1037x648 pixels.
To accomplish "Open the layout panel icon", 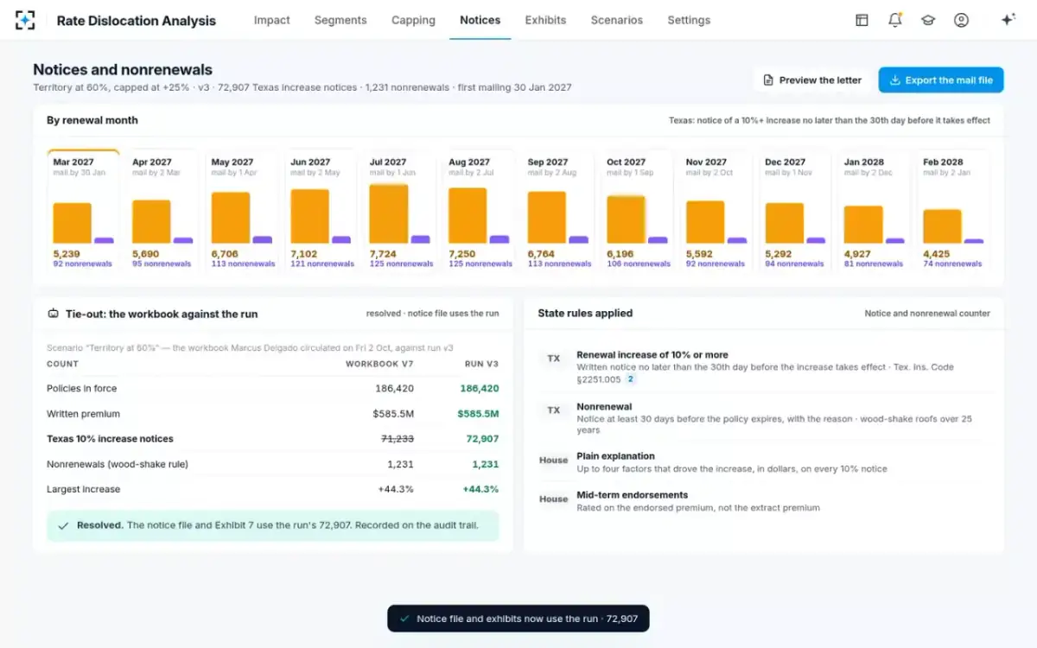I will tap(862, 20).
